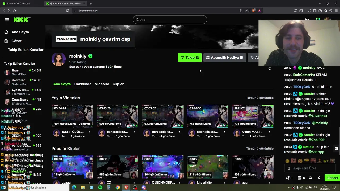The image size is (340, 191).
Task: Click Abonelik Hediye Et gift button
Action: 224,58
